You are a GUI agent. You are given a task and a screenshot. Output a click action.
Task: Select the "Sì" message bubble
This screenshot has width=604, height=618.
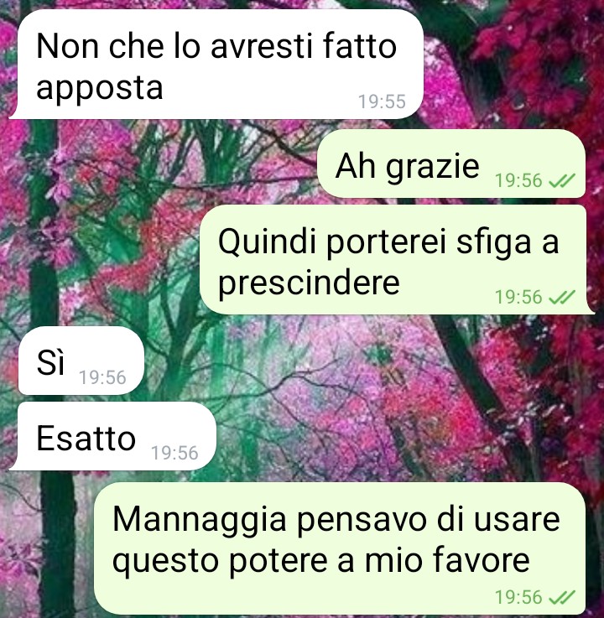coord(81,361)
